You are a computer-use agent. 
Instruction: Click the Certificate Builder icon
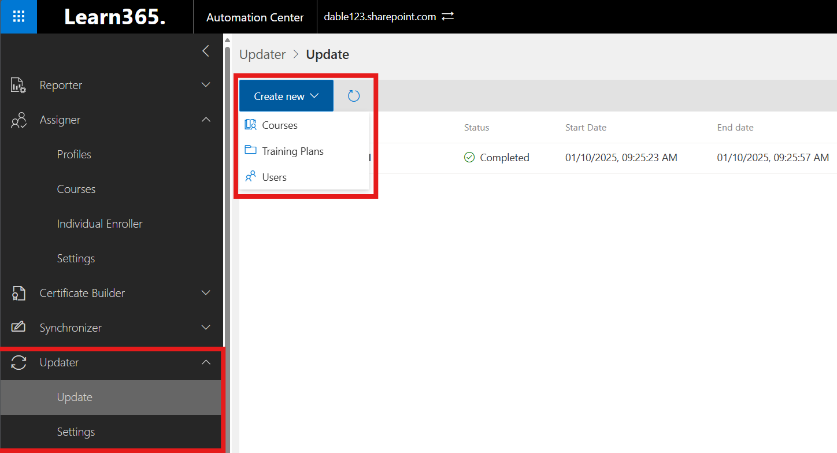[x=18, y=294]
